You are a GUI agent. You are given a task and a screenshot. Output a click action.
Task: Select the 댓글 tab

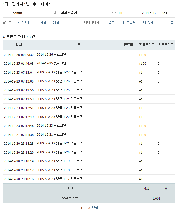(56, 22)
